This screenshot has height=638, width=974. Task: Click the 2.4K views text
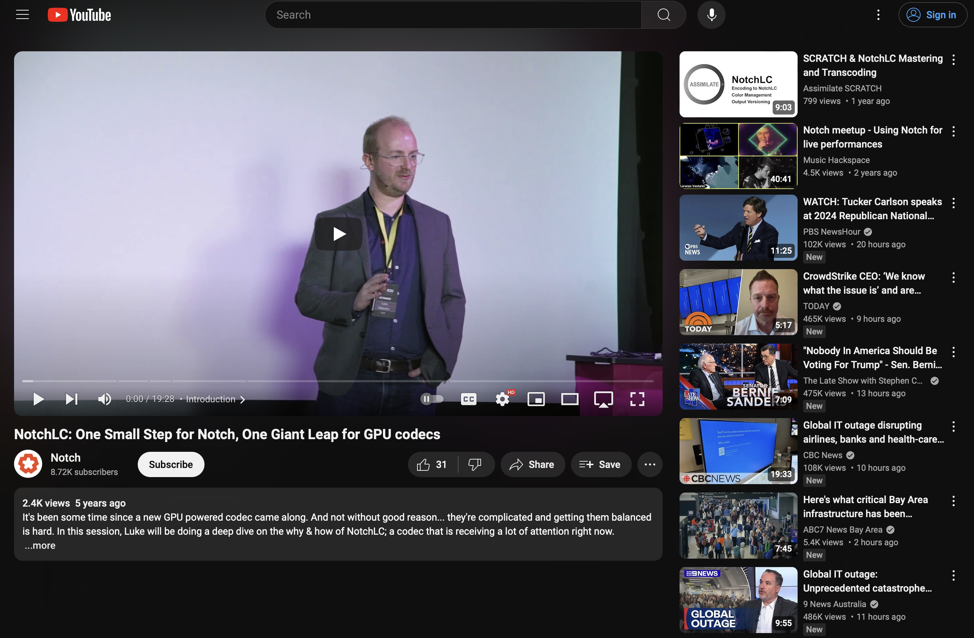[x=46, y=503]
